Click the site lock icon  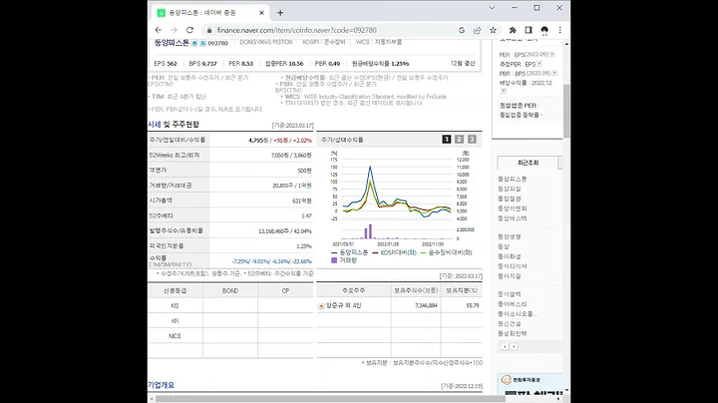pyautogui.click(x=209, y=30)
